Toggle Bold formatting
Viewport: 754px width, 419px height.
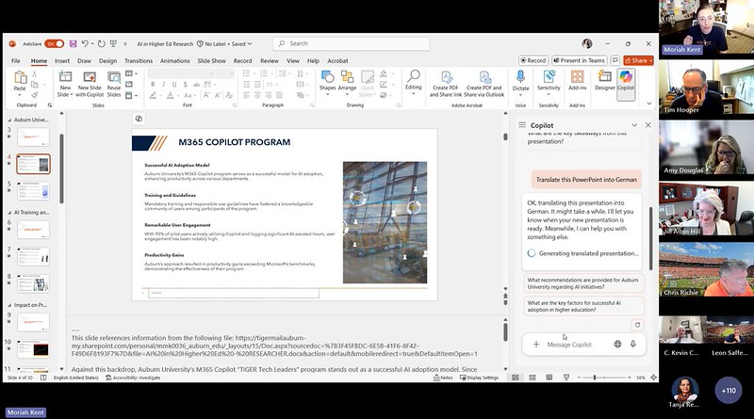pos(153,84)
